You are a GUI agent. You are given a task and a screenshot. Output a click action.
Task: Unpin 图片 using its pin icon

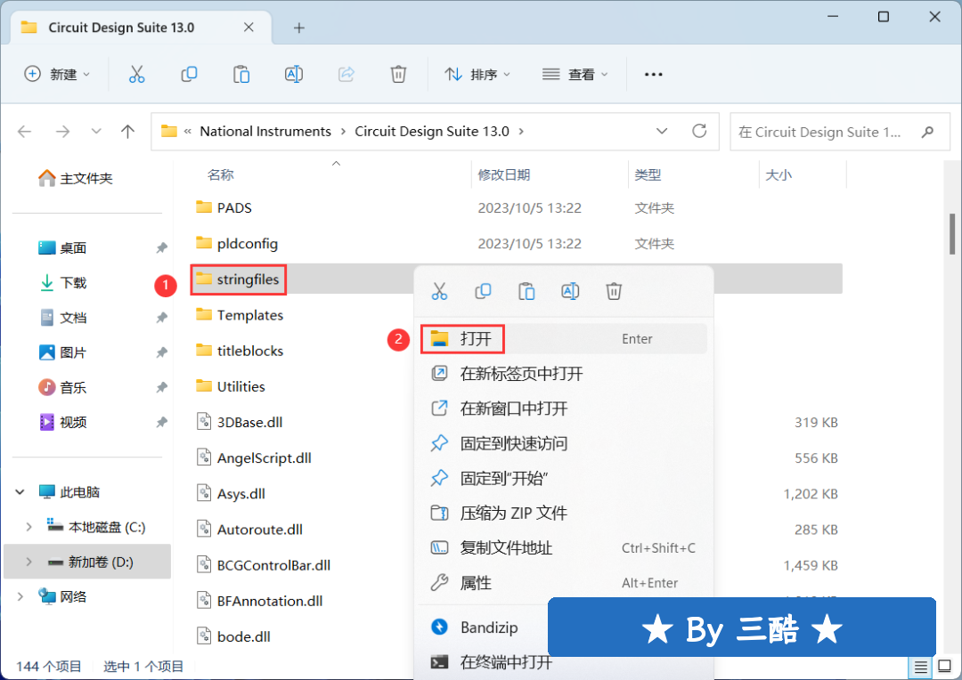[x=161, y=352]
